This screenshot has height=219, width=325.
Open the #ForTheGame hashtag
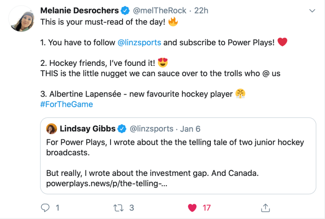[x=67, y=104]
